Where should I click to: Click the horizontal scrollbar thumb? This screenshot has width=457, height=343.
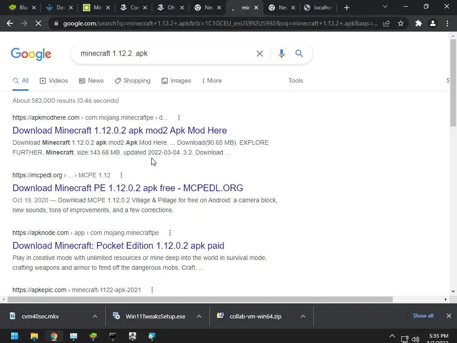pos(200,300)
